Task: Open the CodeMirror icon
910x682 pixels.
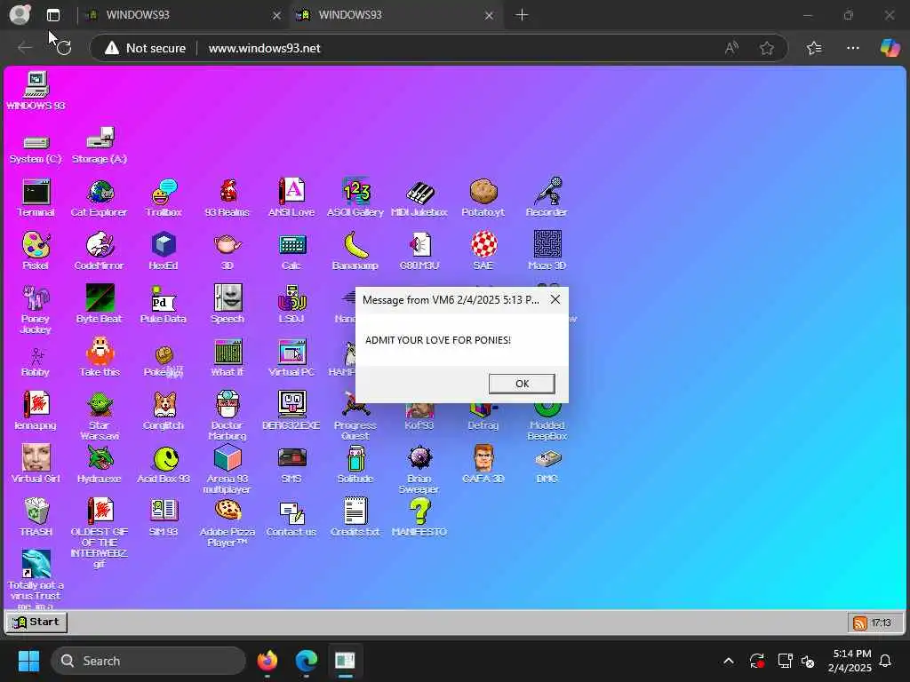Action: click(x=100, y=251)
